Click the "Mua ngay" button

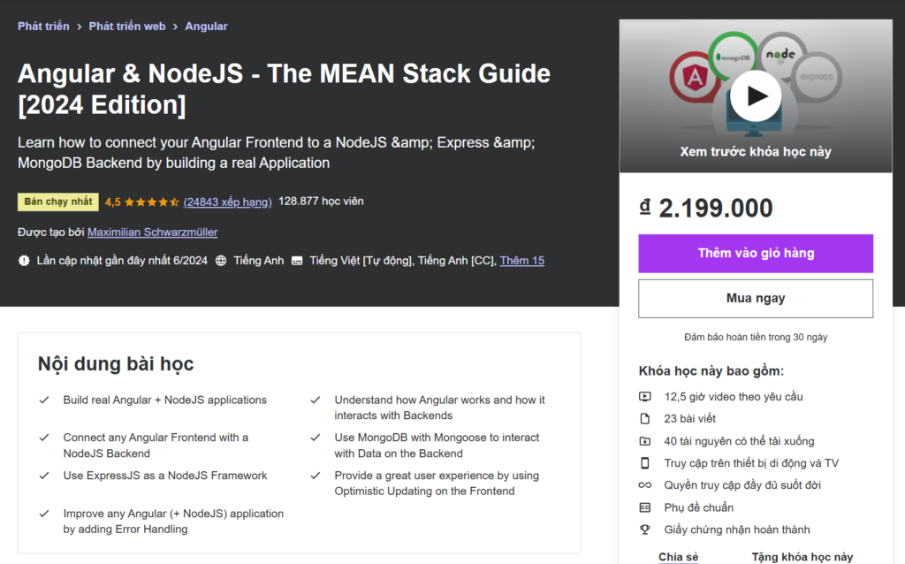[x=756, y=298]
